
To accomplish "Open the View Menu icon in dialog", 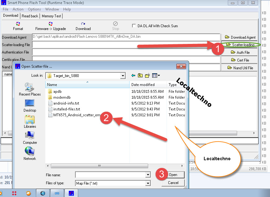I will [156, 75].
